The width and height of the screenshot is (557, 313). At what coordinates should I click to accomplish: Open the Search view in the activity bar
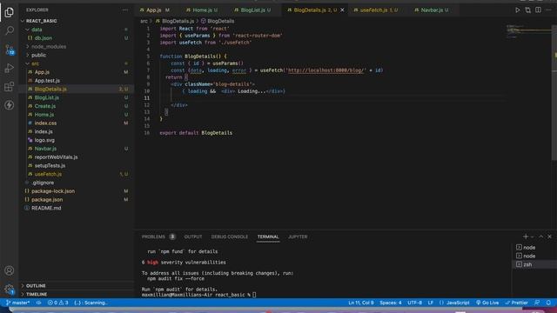click(x=10, y=30)
